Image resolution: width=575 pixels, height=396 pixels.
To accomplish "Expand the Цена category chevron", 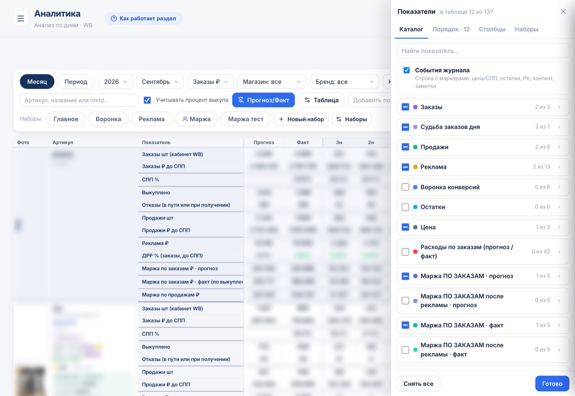I will coord(559,227).
